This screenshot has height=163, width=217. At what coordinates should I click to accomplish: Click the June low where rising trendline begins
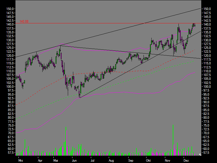[x=79, y=97]
